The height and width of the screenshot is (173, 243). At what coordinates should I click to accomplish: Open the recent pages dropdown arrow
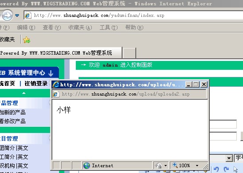coord(17,16)
